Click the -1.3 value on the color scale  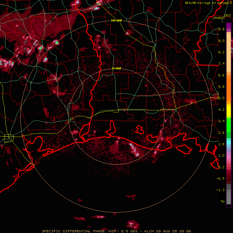[220, 190]
